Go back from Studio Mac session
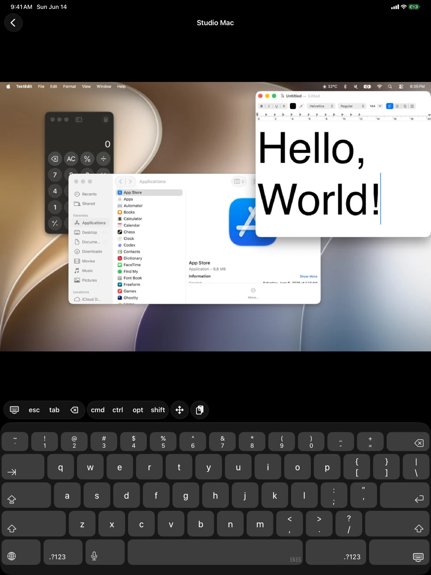 (13, 23)
